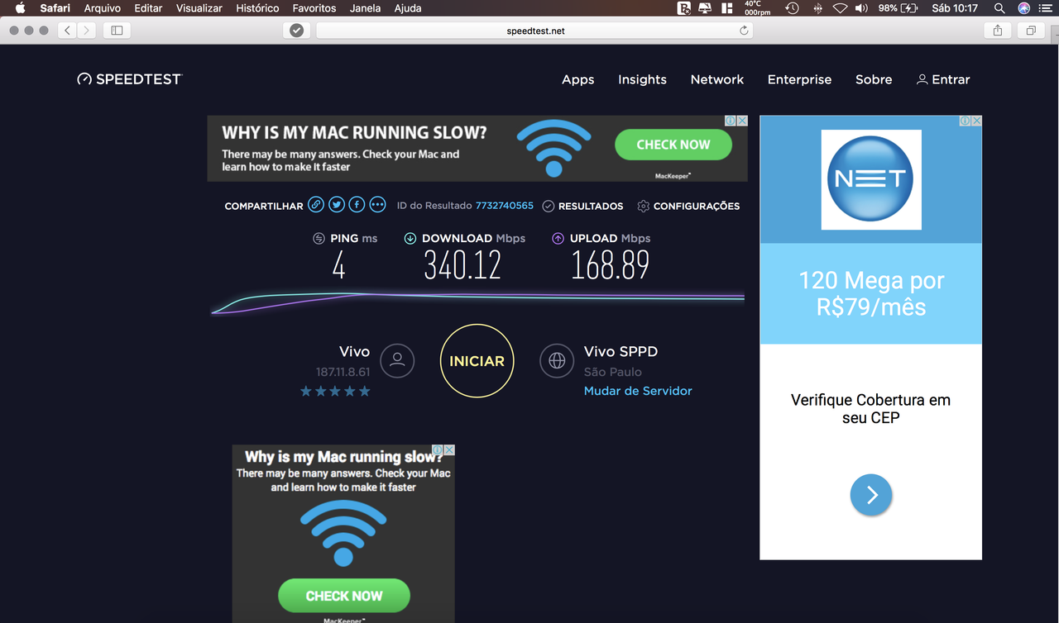Click the blue arrow button in NET ad

click(x=871, y=495)
